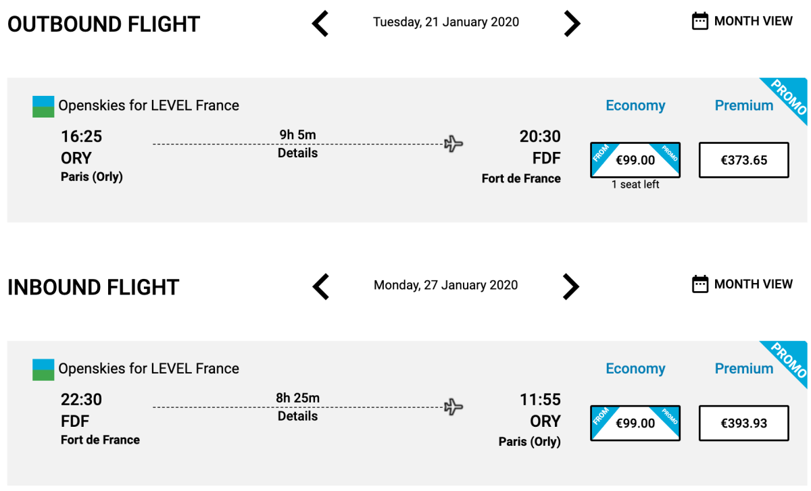Select inbound Economy €99.00 fare
This screenshot has width=811, height=491.
635,423
